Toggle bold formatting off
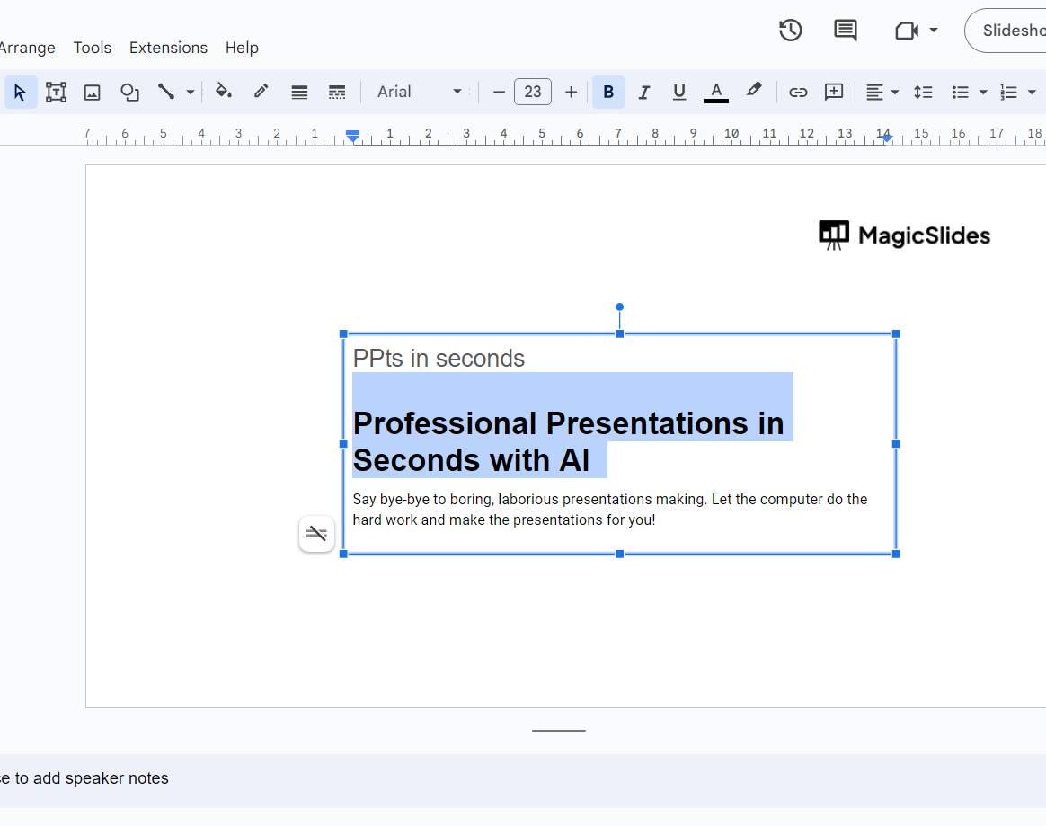This screenshot has height=826, width=1046. 608,92
